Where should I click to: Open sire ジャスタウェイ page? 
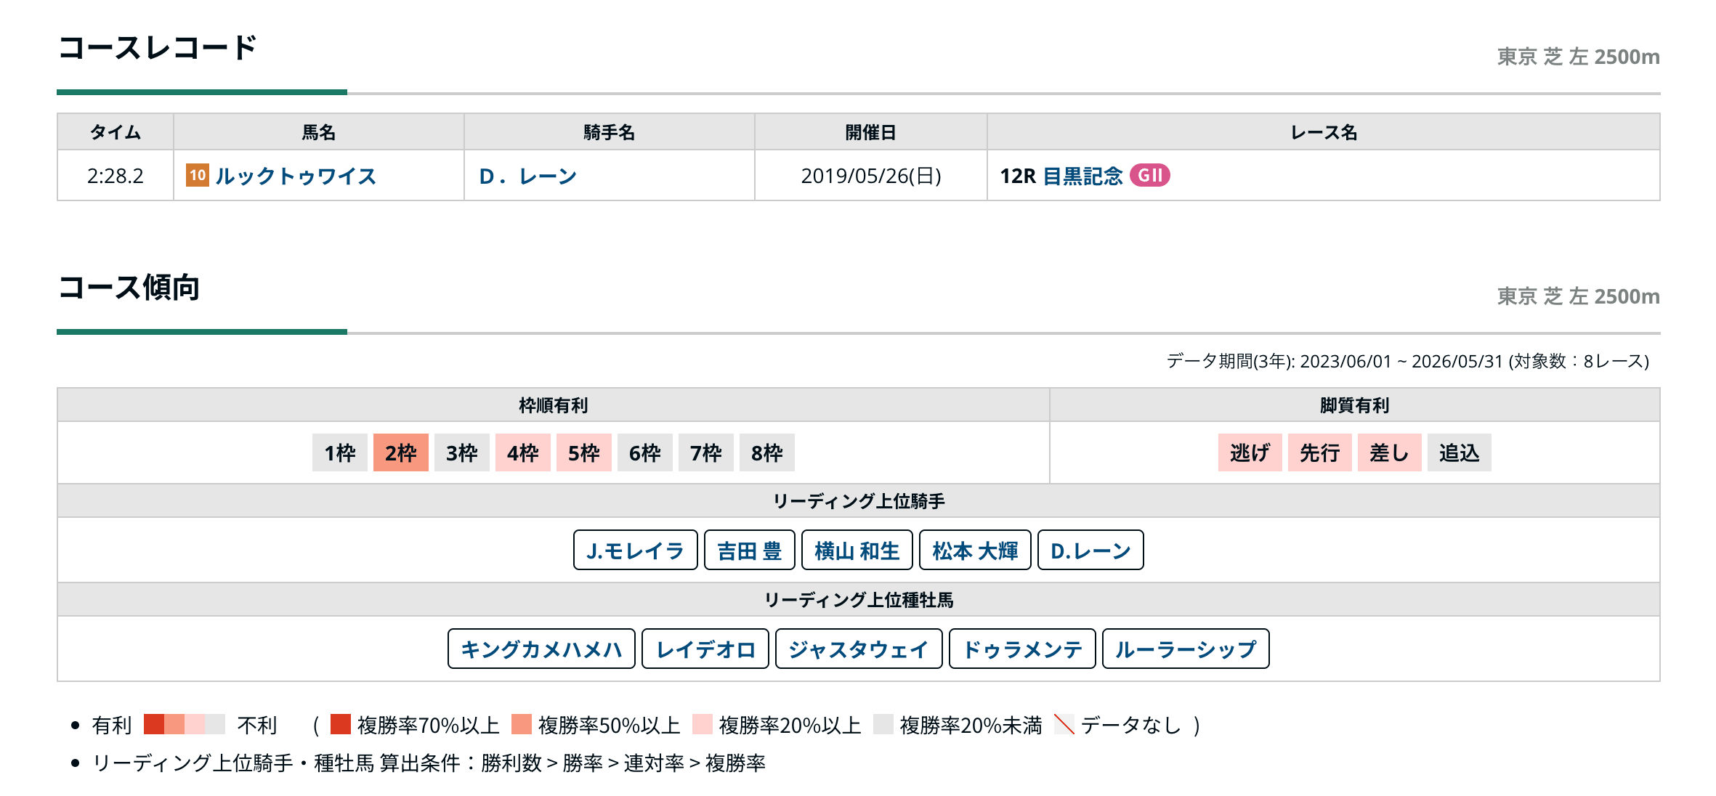[859, 649]
